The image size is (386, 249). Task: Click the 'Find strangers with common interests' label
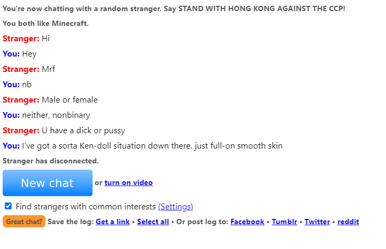point(86,207)
